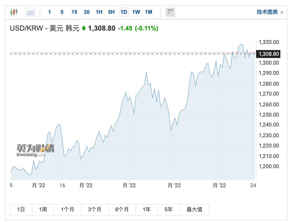Switch to 1M monthly interval
The image size is (290, 222).
pos(149,12)
